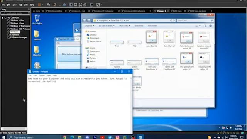This screenshot has height=139, width=247.
Task: Collapse the My Computer tree node
Action: coord(3,18)
